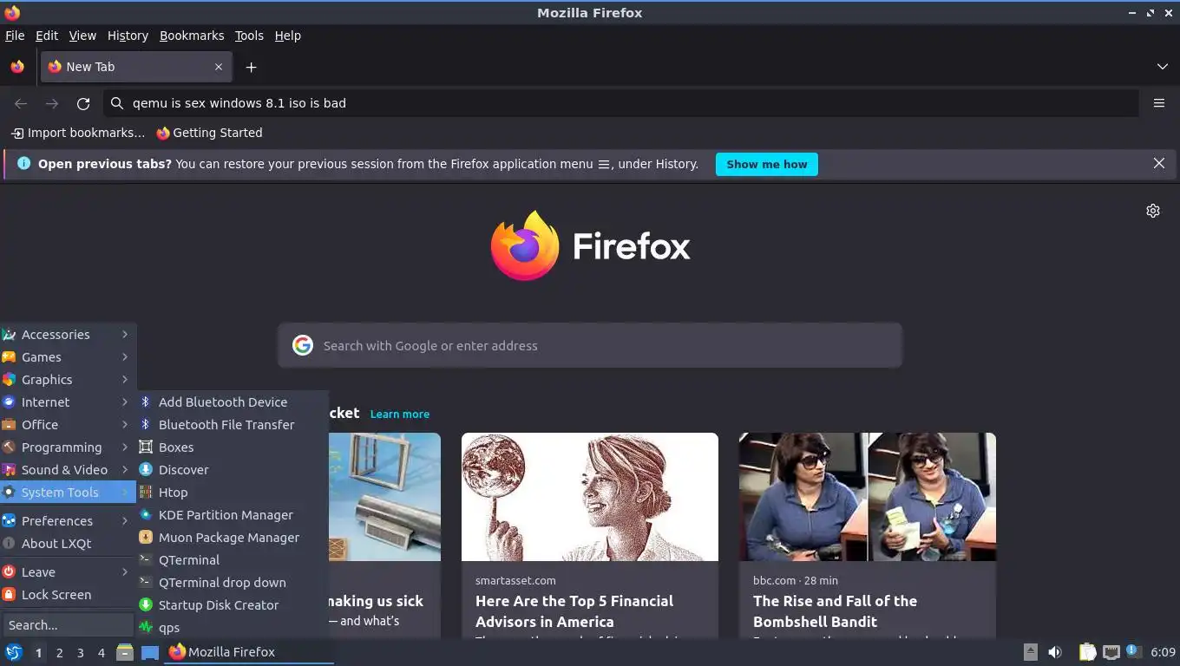Go forward one page
The width and height of the screenshot is (1180, 666).
click(52, 103)
